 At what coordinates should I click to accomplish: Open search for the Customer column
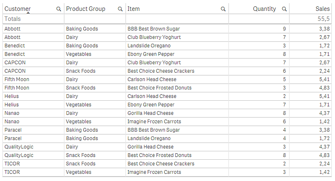[x=58, y=9]
